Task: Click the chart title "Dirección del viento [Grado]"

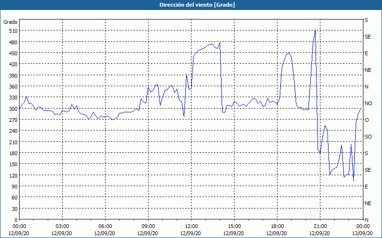Action: click(197, 5)
